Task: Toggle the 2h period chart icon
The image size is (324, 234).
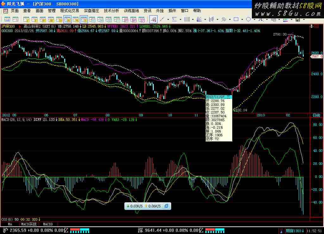Action: [67, 19]
